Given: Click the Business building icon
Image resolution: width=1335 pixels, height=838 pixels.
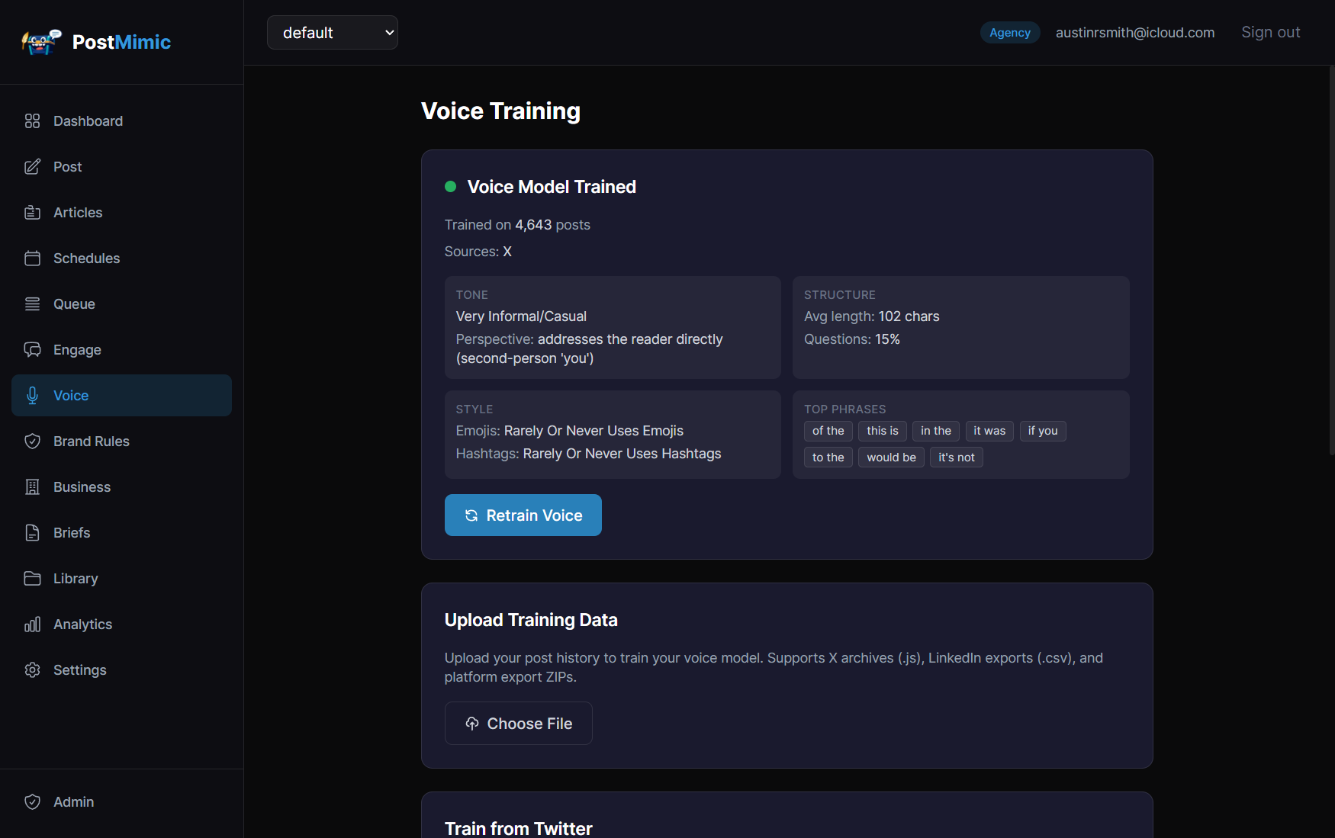Looking at the screenshot, I should pos(32,487).
